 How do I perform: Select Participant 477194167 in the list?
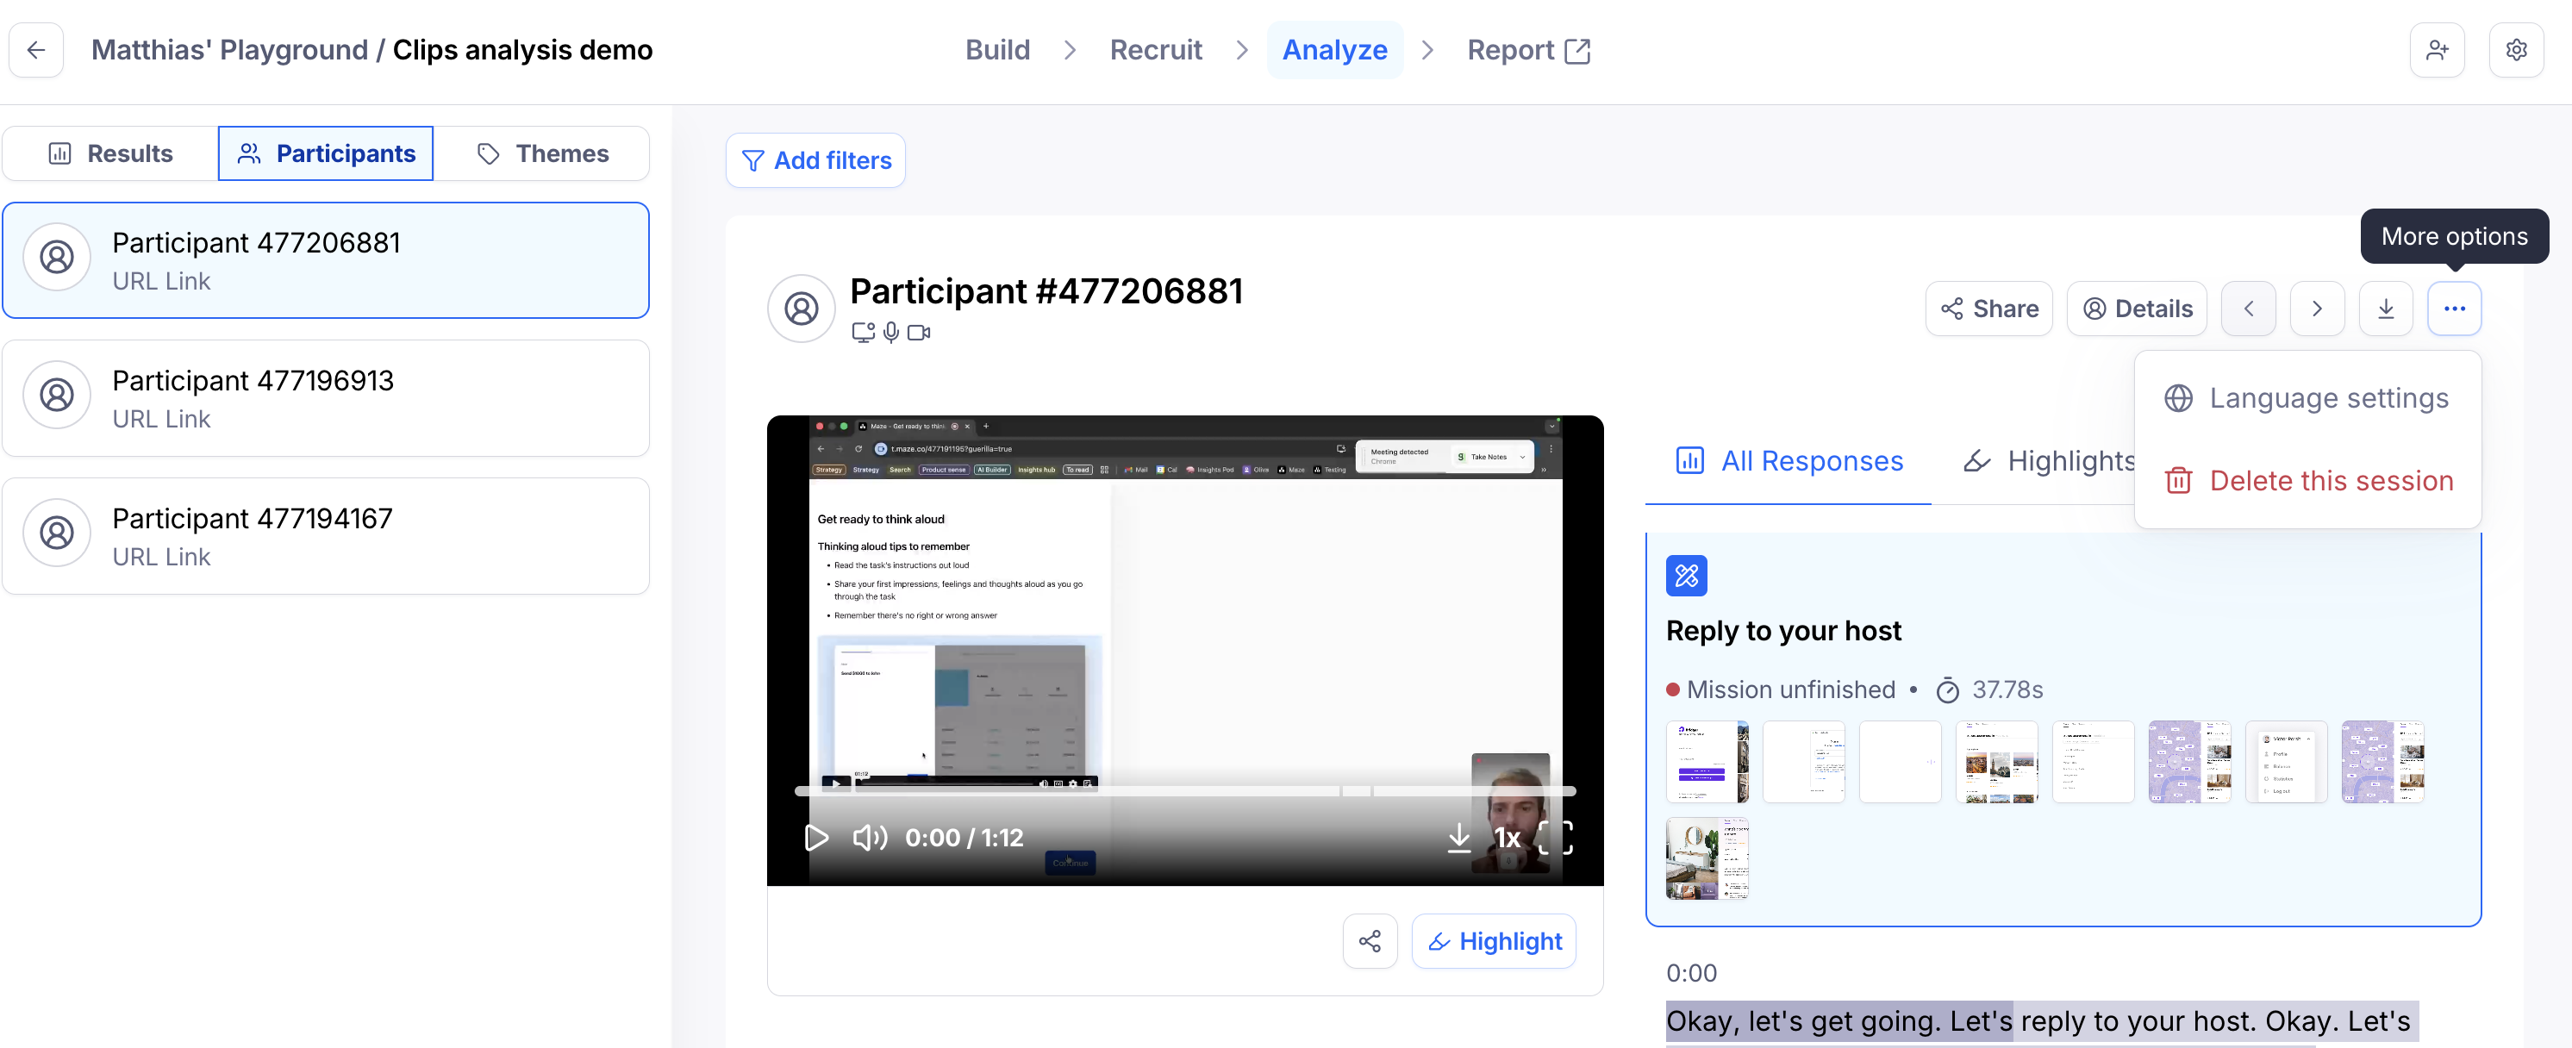(x=326, y=536)
